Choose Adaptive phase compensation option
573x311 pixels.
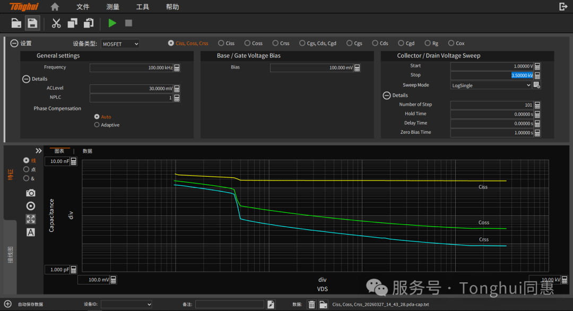(97, 125)
